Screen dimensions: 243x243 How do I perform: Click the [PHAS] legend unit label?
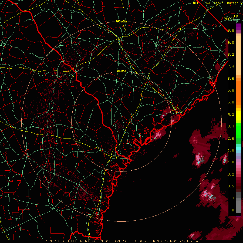228,19
